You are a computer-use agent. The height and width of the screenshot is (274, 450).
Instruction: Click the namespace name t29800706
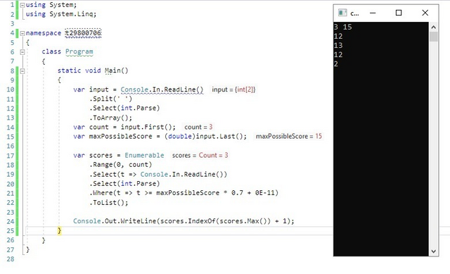pos(83,33)
